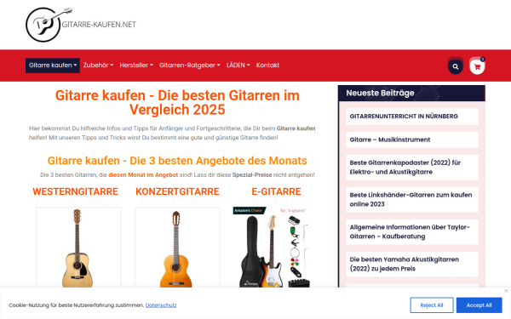This screenshot has height=319, width=511.
Task: Click Reject All cookies button
Action: pos(432,305)
